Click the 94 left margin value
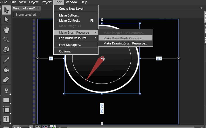Image resolution: width=206 pixels, height=128 pixels. [x=51, y=58]
